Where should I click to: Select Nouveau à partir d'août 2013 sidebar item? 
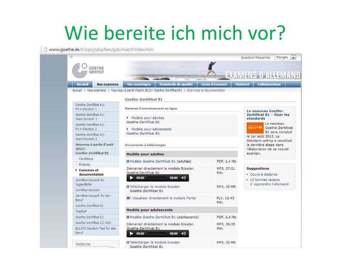click(x=96, y=149)
